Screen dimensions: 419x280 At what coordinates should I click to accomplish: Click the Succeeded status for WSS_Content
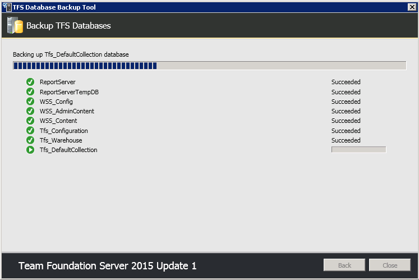point(346,121)
